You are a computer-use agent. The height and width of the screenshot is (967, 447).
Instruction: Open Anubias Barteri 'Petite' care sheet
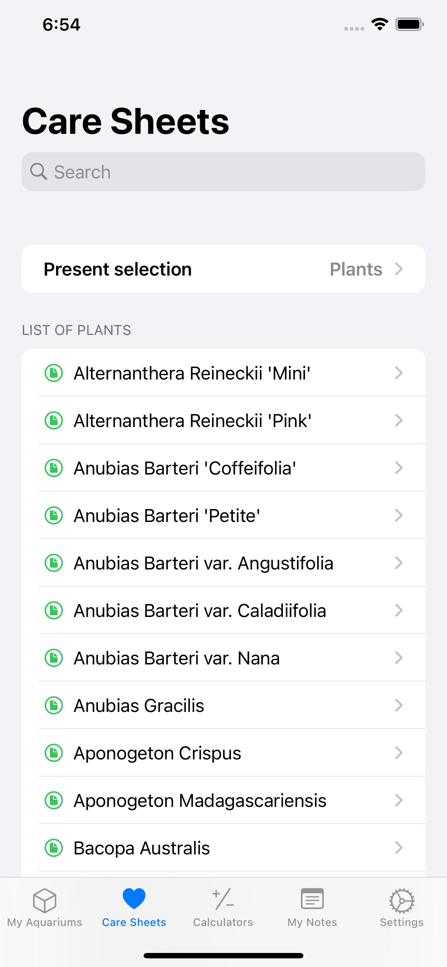coord(167,516)
